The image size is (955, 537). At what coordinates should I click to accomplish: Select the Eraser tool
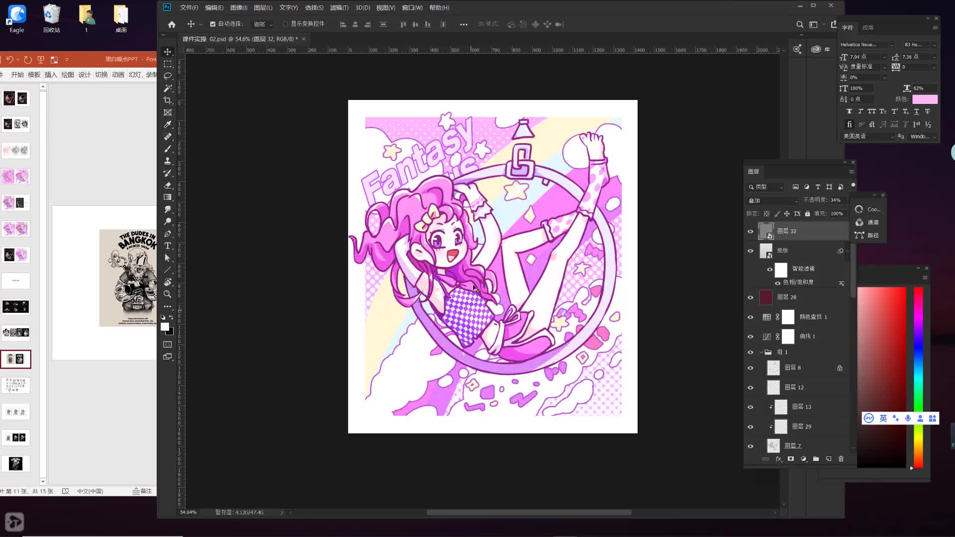[168, 185]
